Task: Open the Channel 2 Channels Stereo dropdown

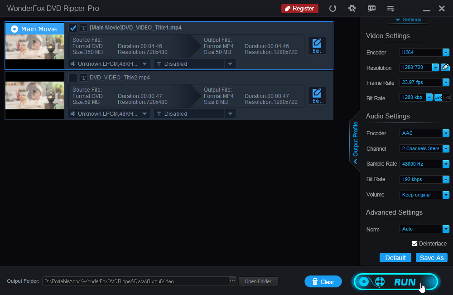Action: pyautogui.click(x=446, y=148)
